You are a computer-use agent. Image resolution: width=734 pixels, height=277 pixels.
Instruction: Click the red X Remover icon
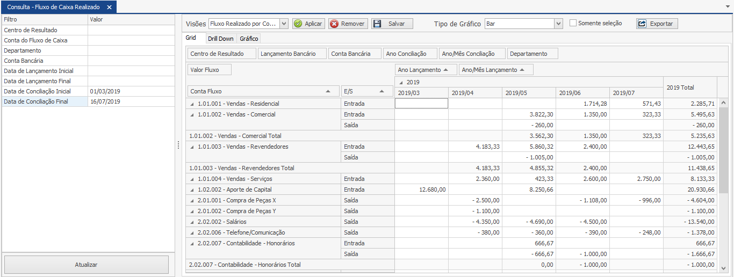pos(334,24)
